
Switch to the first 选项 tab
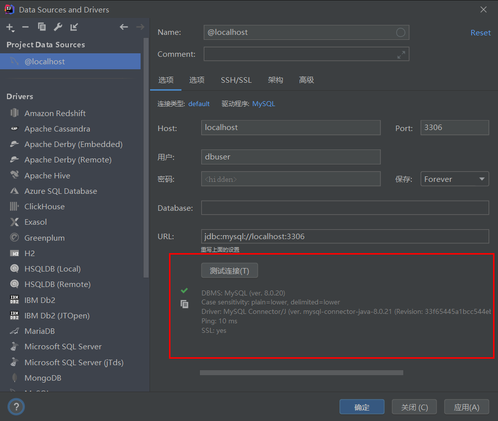(x=166, y=80)
